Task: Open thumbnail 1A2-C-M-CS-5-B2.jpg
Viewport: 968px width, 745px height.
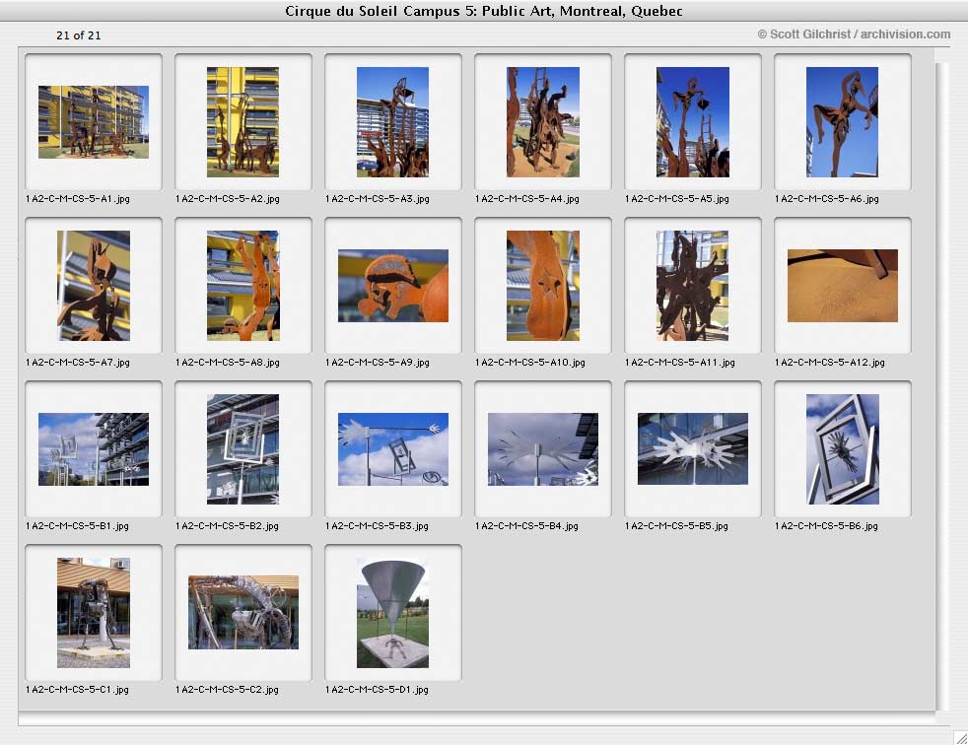Action: click(x=243, y=449)
